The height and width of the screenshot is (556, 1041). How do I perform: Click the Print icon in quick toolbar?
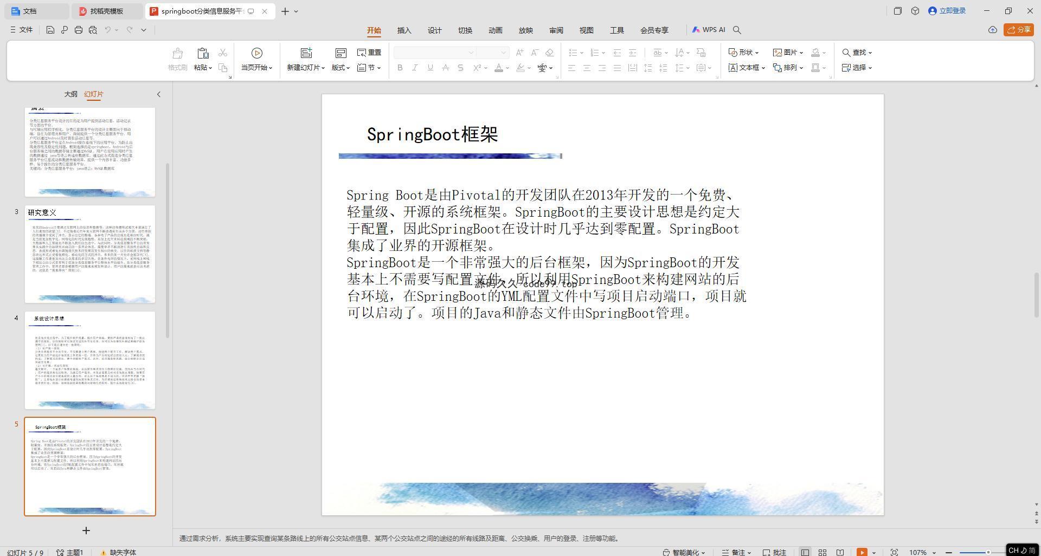(x=79, y=30)
